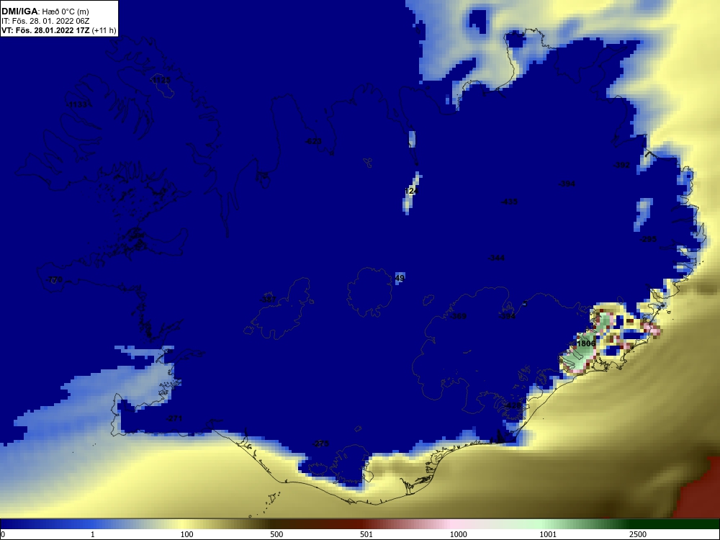Click the title 'DMI/IGA: Hæð 0°C (m)'
Viewport: 720px width, 540px height.
tap(45, 11)
